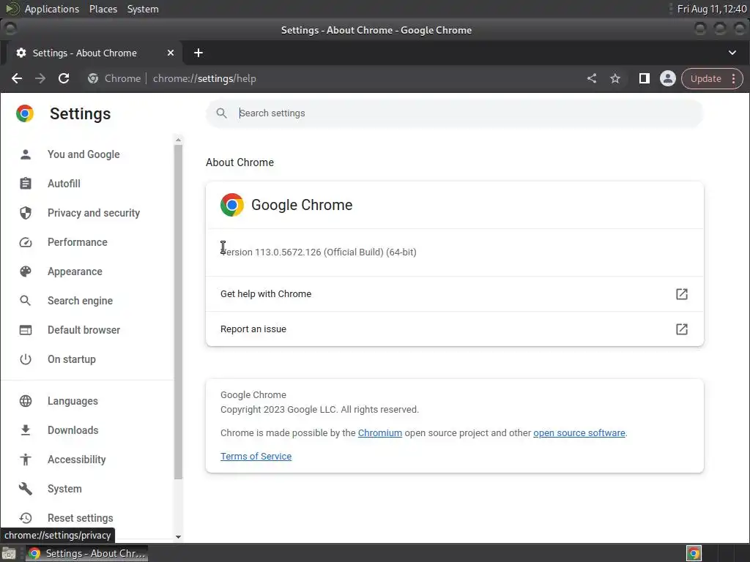Open the System menu in top panel

coord(143,9)
